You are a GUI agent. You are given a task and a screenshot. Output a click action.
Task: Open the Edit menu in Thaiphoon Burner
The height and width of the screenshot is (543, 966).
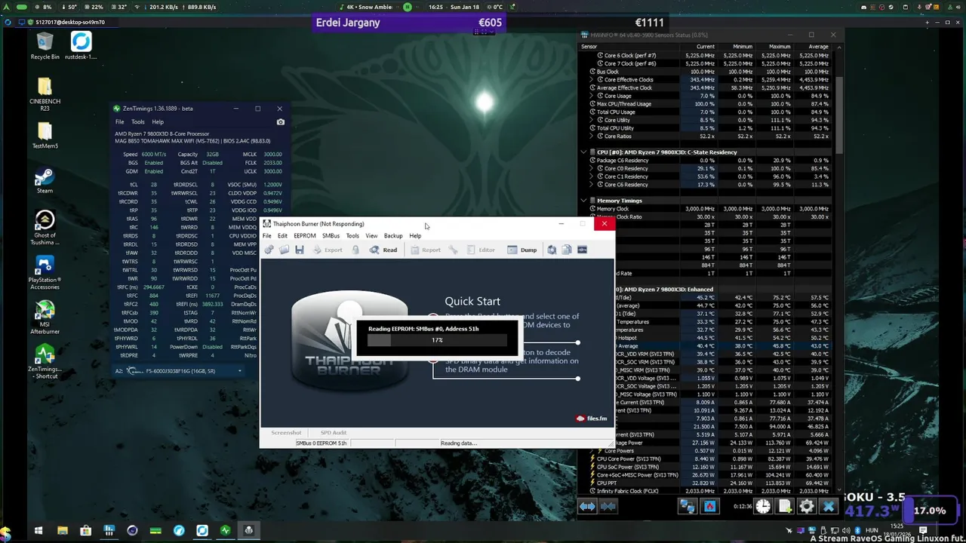[282, 236]
